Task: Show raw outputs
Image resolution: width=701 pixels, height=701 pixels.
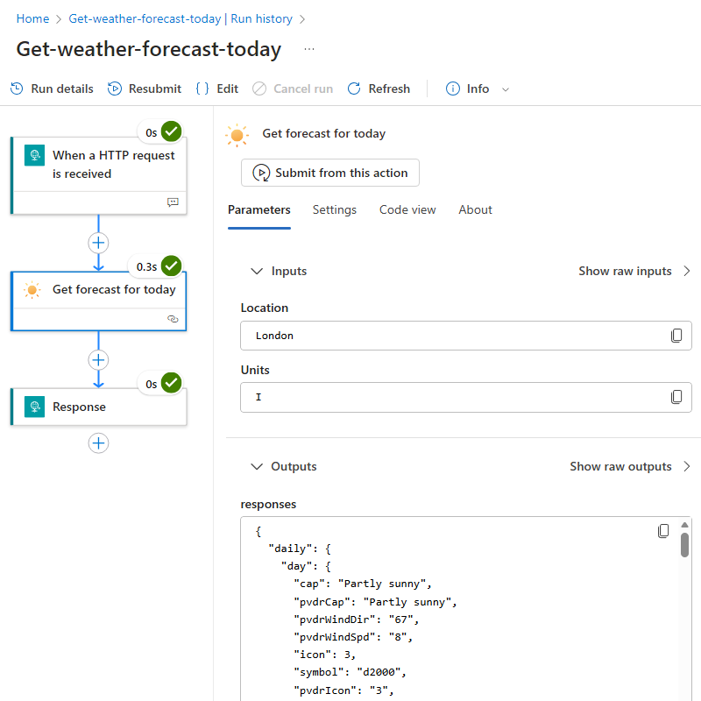Action: 630,466
